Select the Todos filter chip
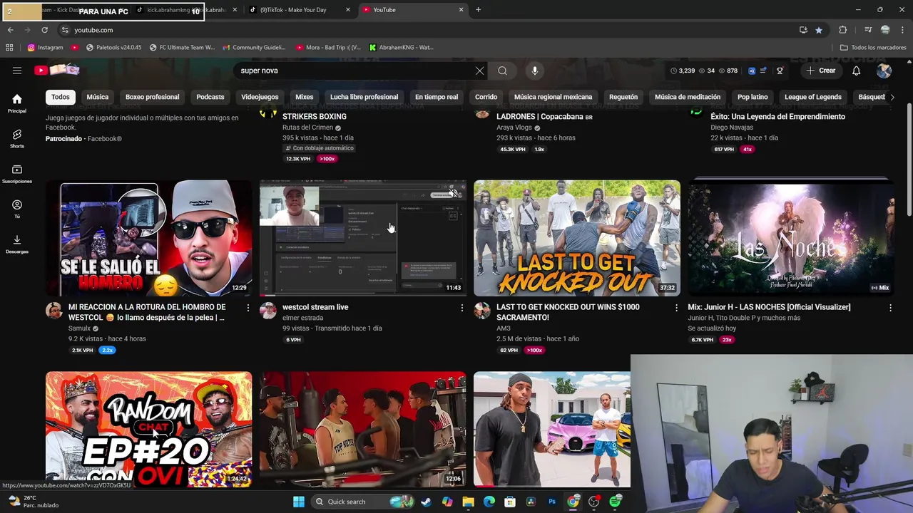913x513 pixels. 61,97
